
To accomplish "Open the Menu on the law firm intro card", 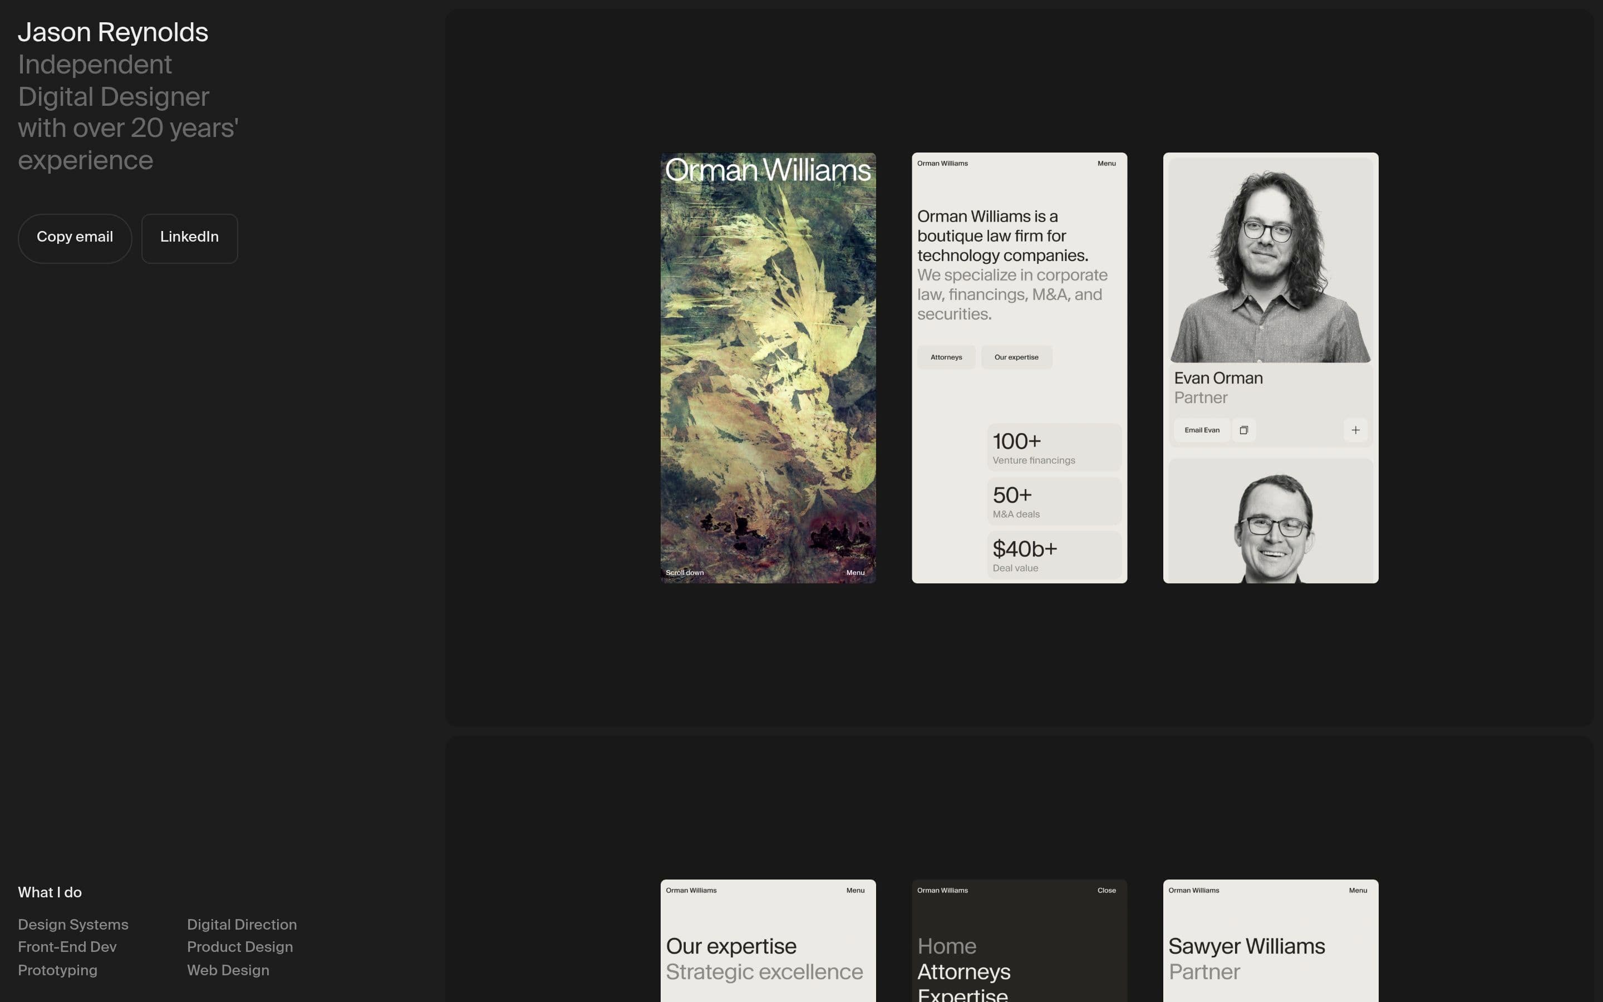I will pos(1105,163).
